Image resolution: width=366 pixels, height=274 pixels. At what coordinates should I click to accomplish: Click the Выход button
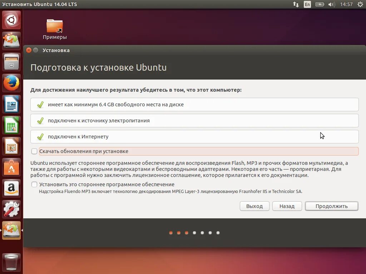tap(254, 206)
